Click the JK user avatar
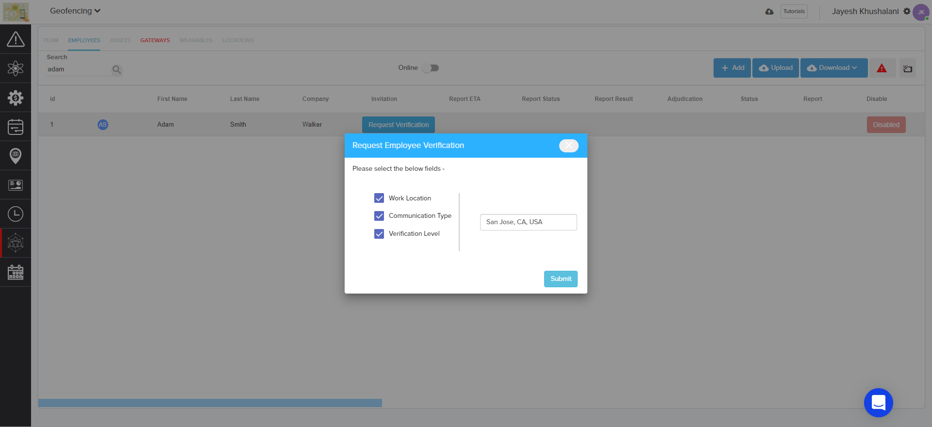The image size is (932, 427). pos(921,12)
